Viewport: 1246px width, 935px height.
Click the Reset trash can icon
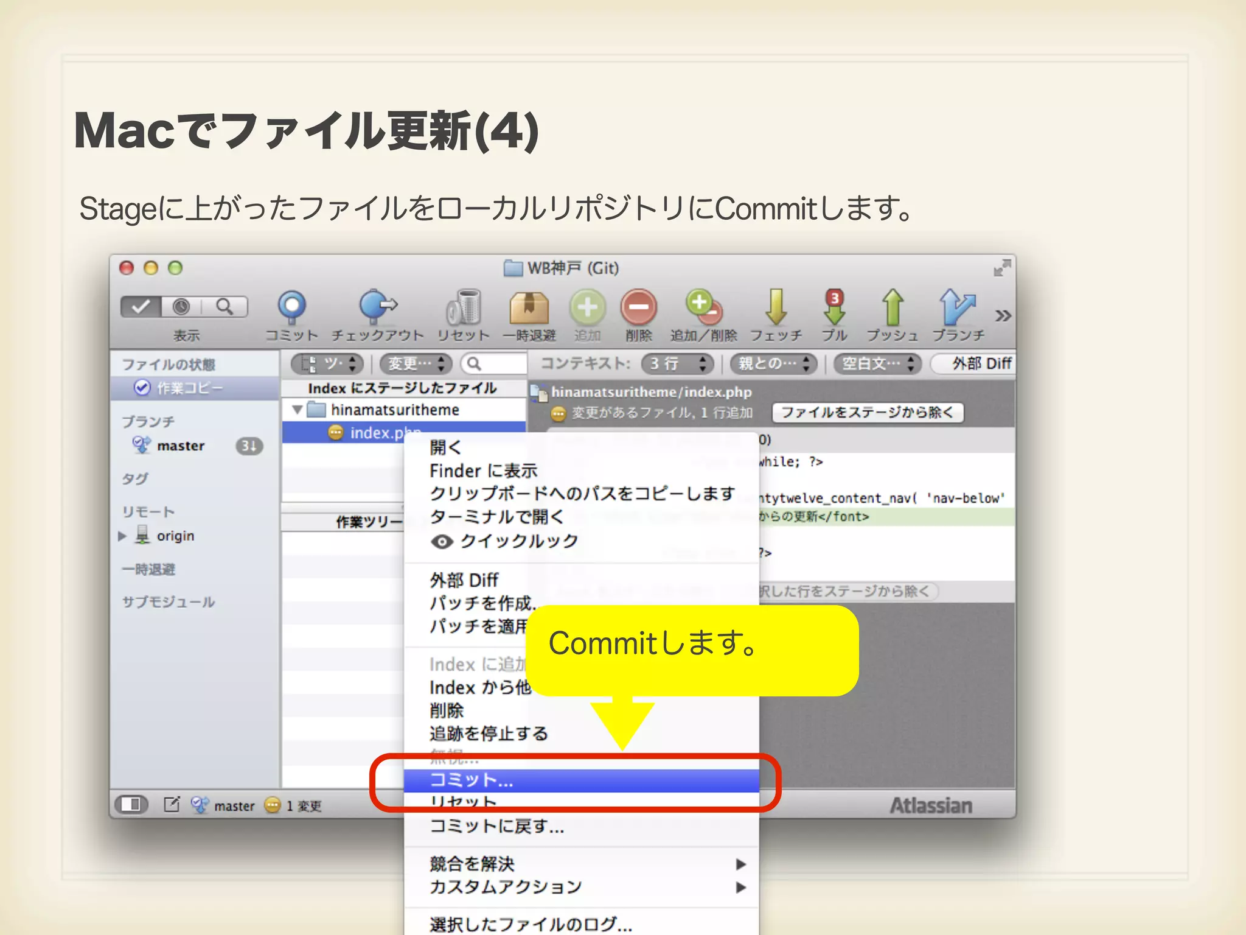(x=464, y=307)
